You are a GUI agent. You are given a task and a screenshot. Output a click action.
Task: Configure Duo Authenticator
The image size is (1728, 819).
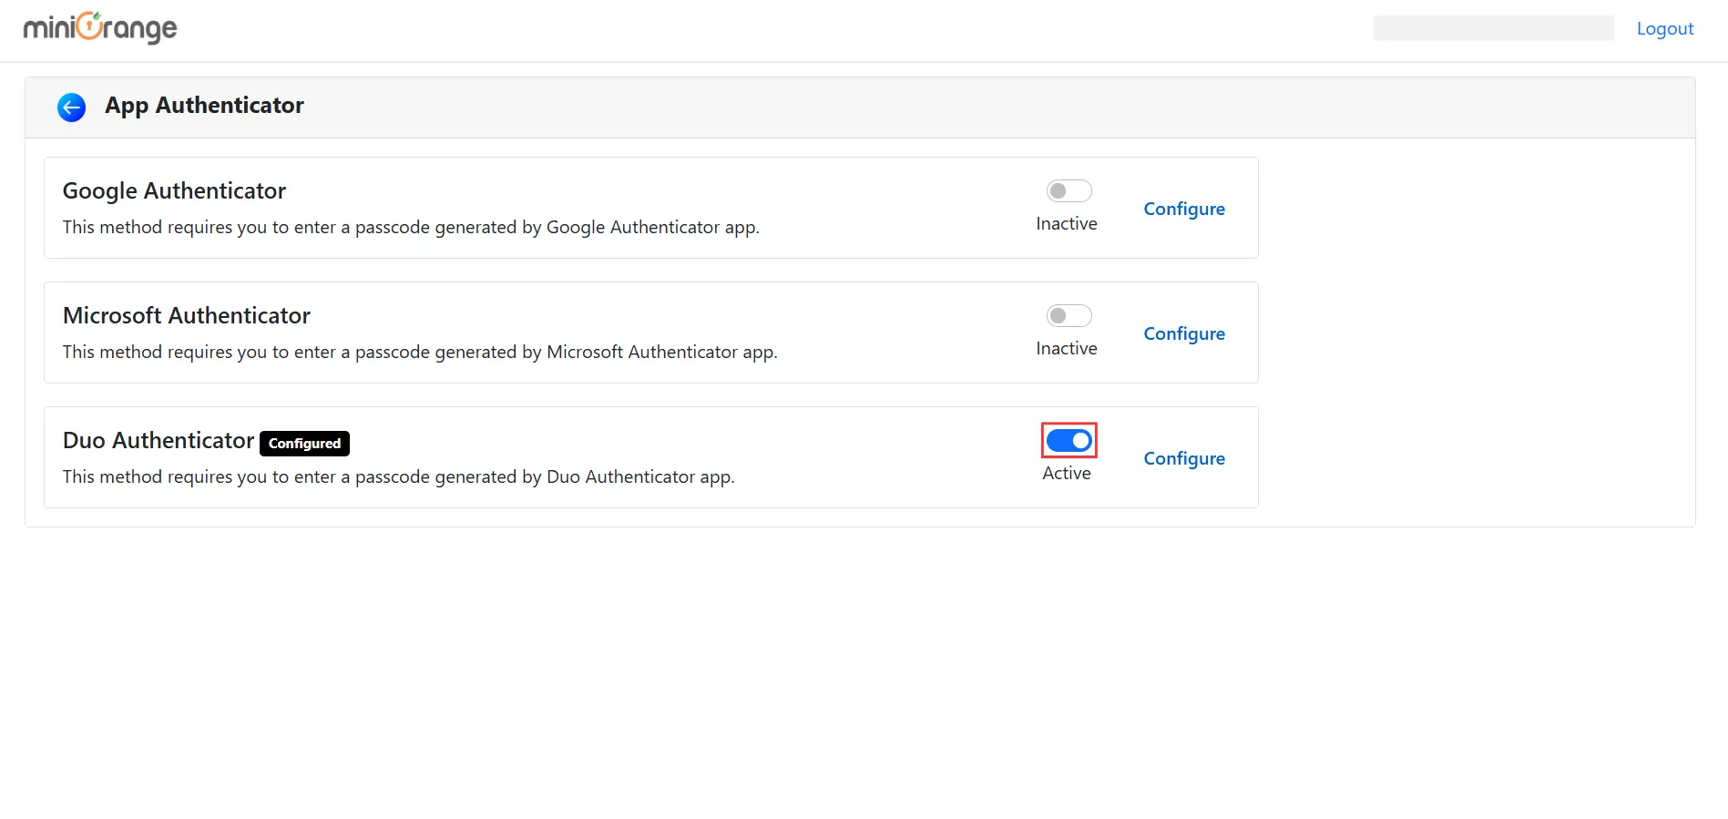click(1184, 458)
